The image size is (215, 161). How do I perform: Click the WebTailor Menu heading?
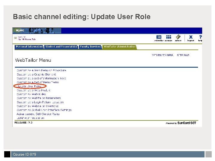(33, 60)
